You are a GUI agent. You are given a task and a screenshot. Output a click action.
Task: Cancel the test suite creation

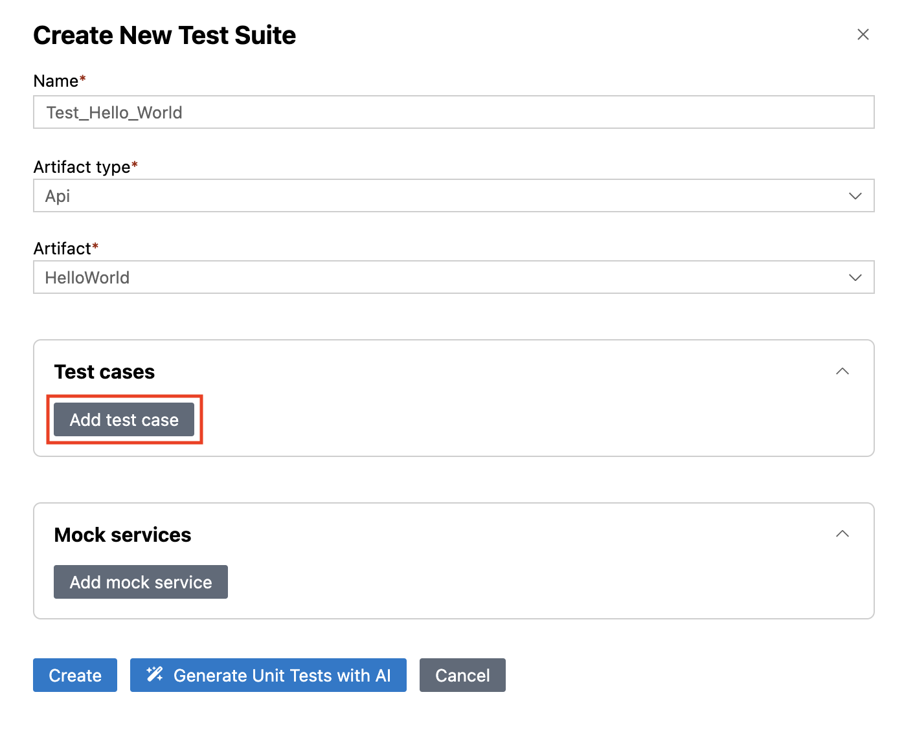click(462, 675)
